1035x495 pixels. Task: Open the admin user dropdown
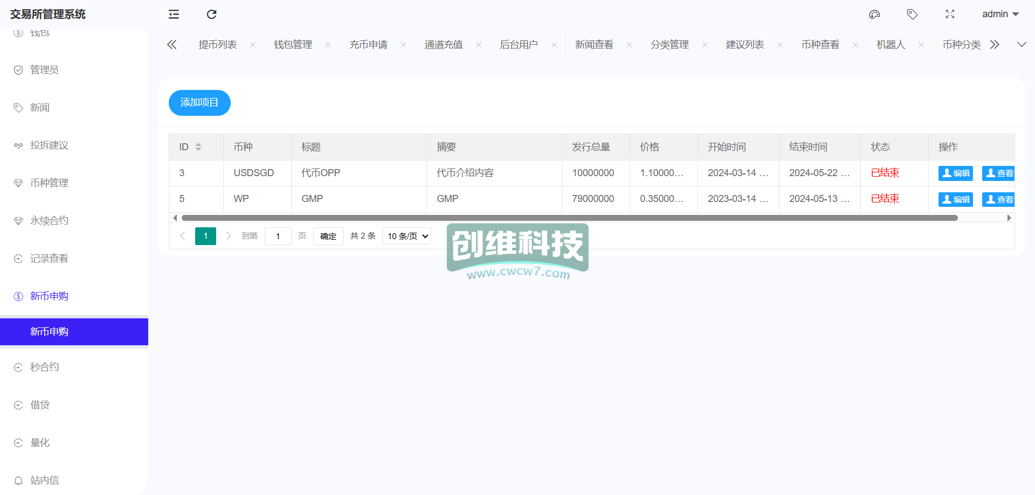tap(1000, 15)
